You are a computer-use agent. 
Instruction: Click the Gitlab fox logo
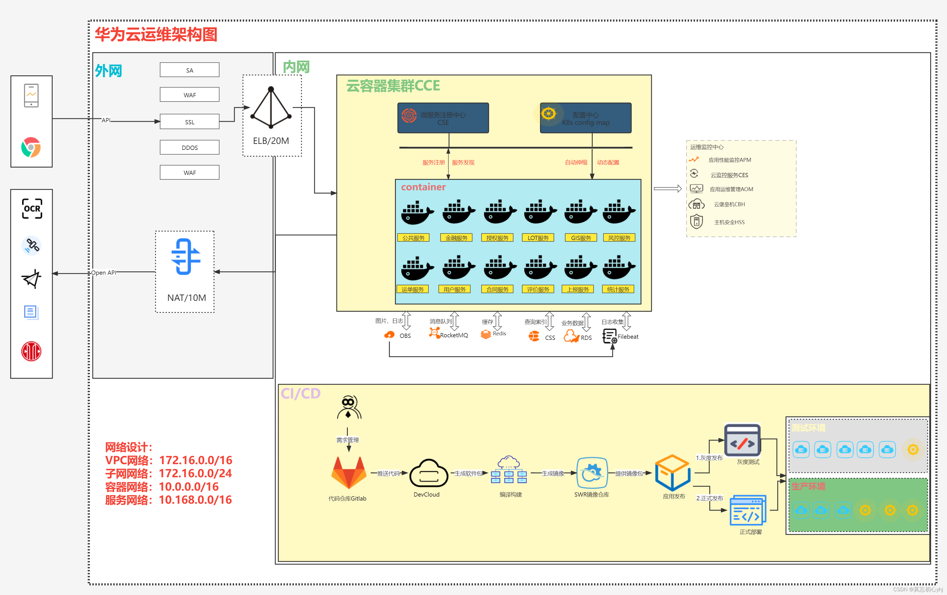pos(349,473)
